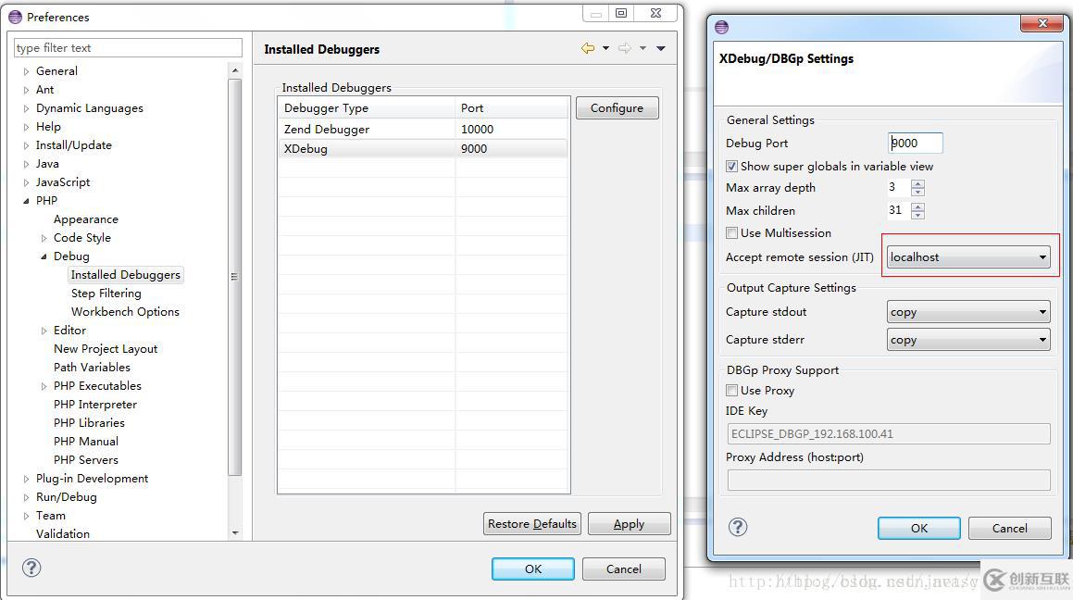
Task: Click the Configure button
Action: pos(617,108)
